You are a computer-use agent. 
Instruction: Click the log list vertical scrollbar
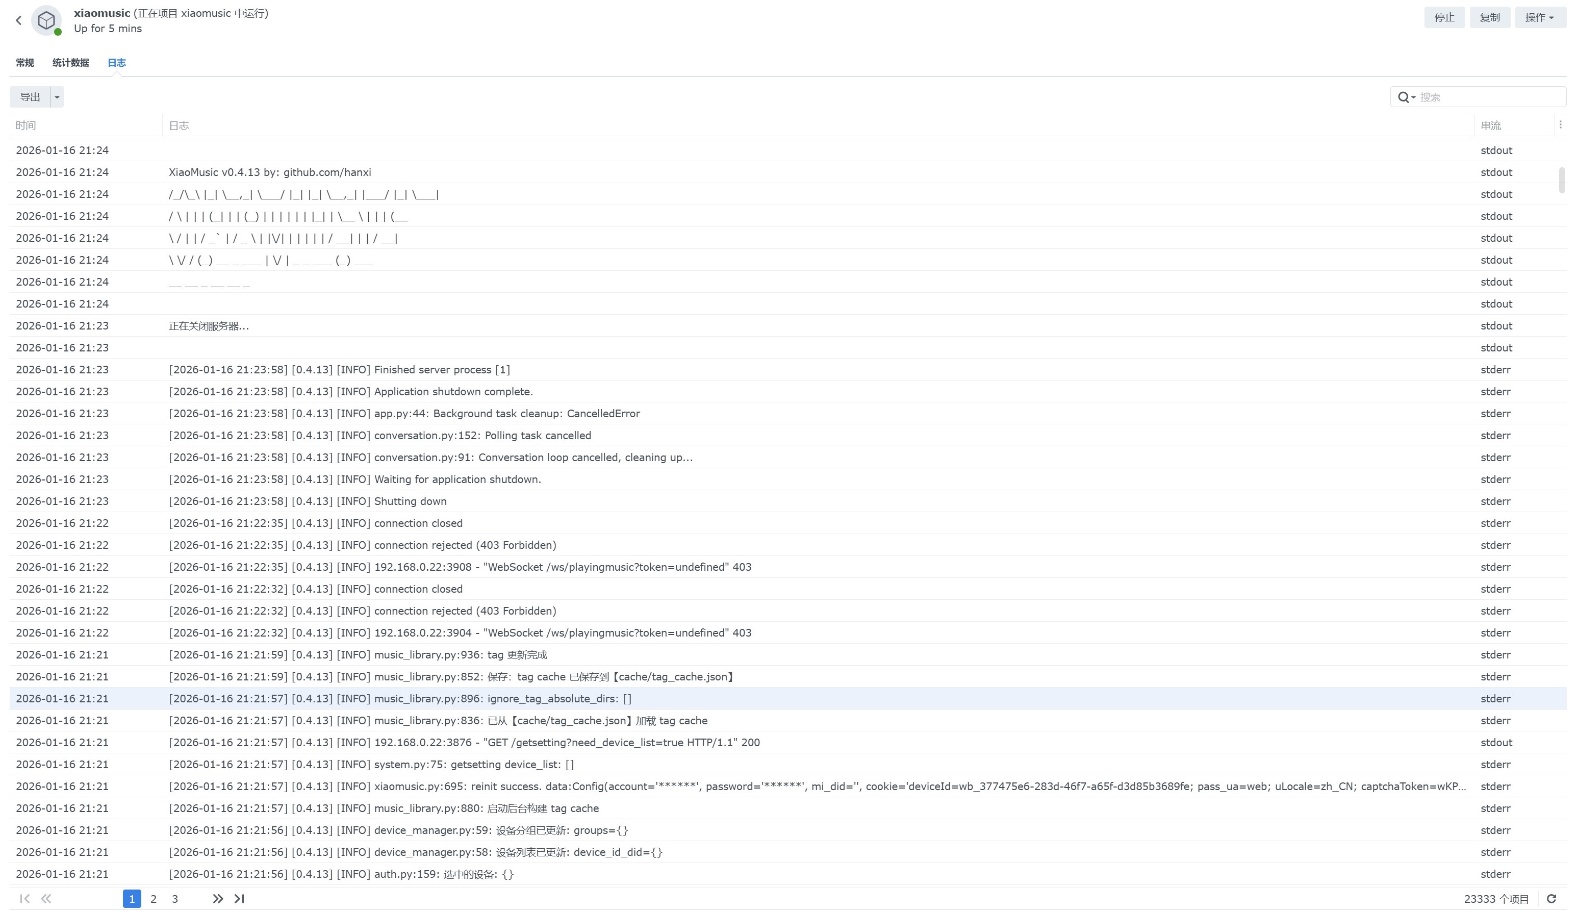[1562, 181]
